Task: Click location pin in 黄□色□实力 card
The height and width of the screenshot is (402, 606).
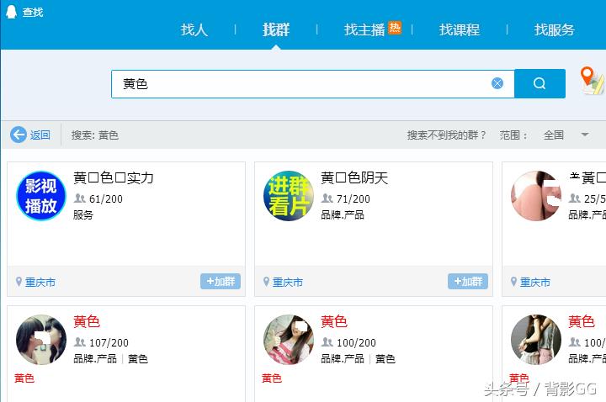Action: click(x=19, y=282)
